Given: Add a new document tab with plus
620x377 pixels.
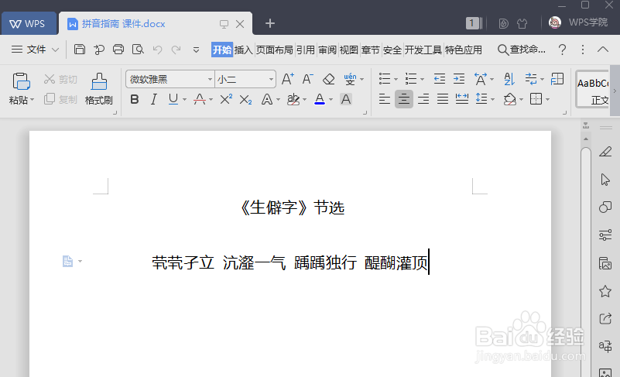Looking at the screenshot, I should [270, 23].
